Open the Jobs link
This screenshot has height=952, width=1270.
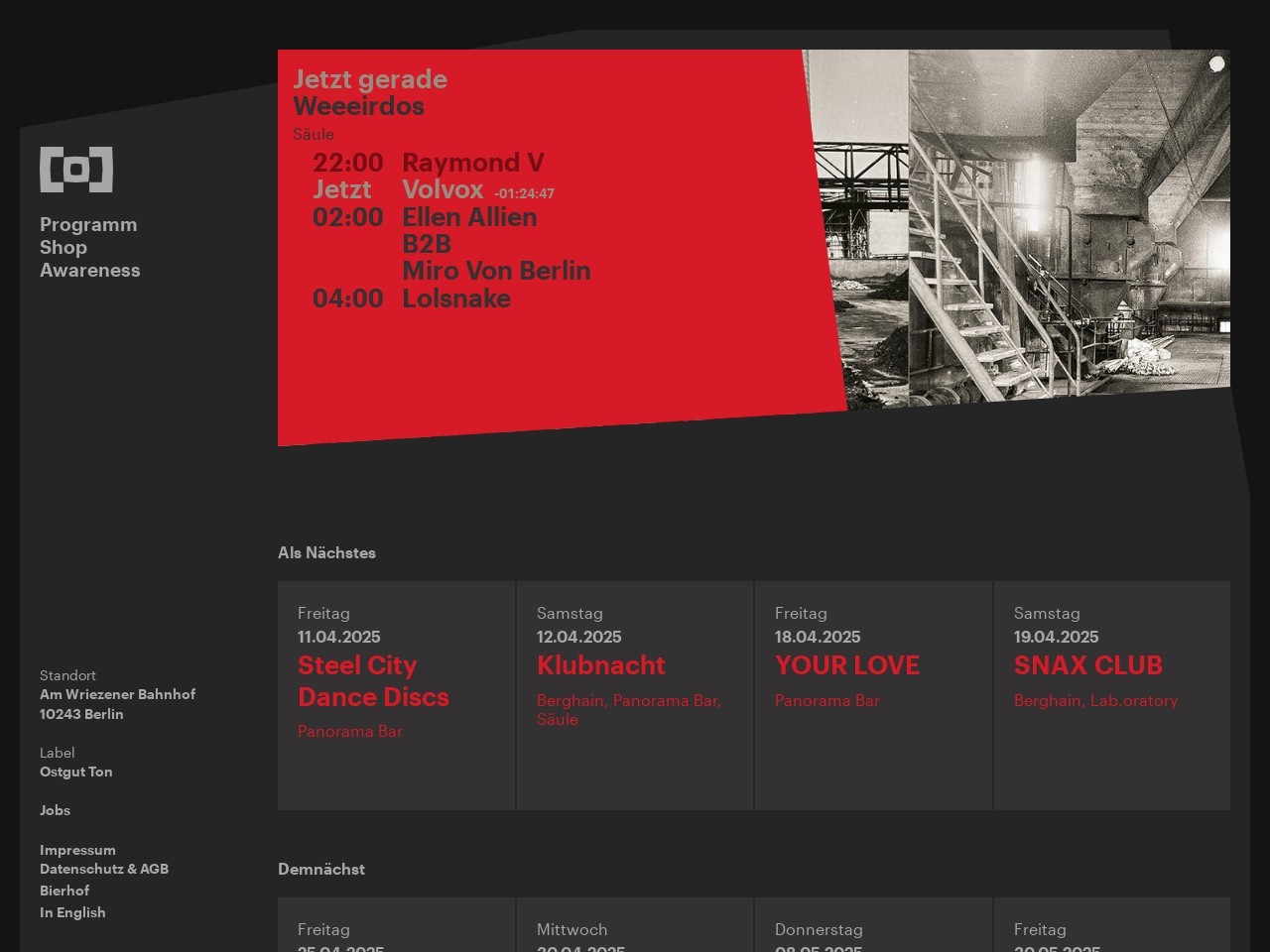[55, 810]
